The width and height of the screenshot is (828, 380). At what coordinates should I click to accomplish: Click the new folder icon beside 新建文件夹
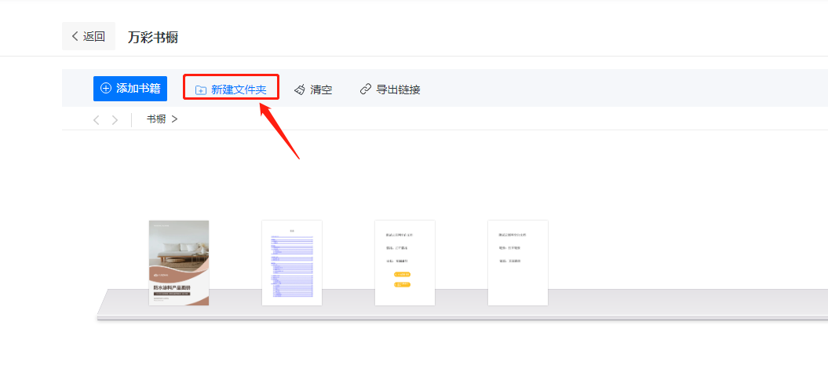tap(201, 90)
